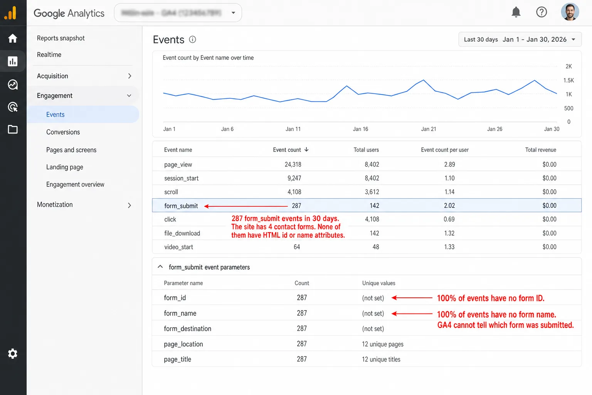Open the scroll event row

367,192
